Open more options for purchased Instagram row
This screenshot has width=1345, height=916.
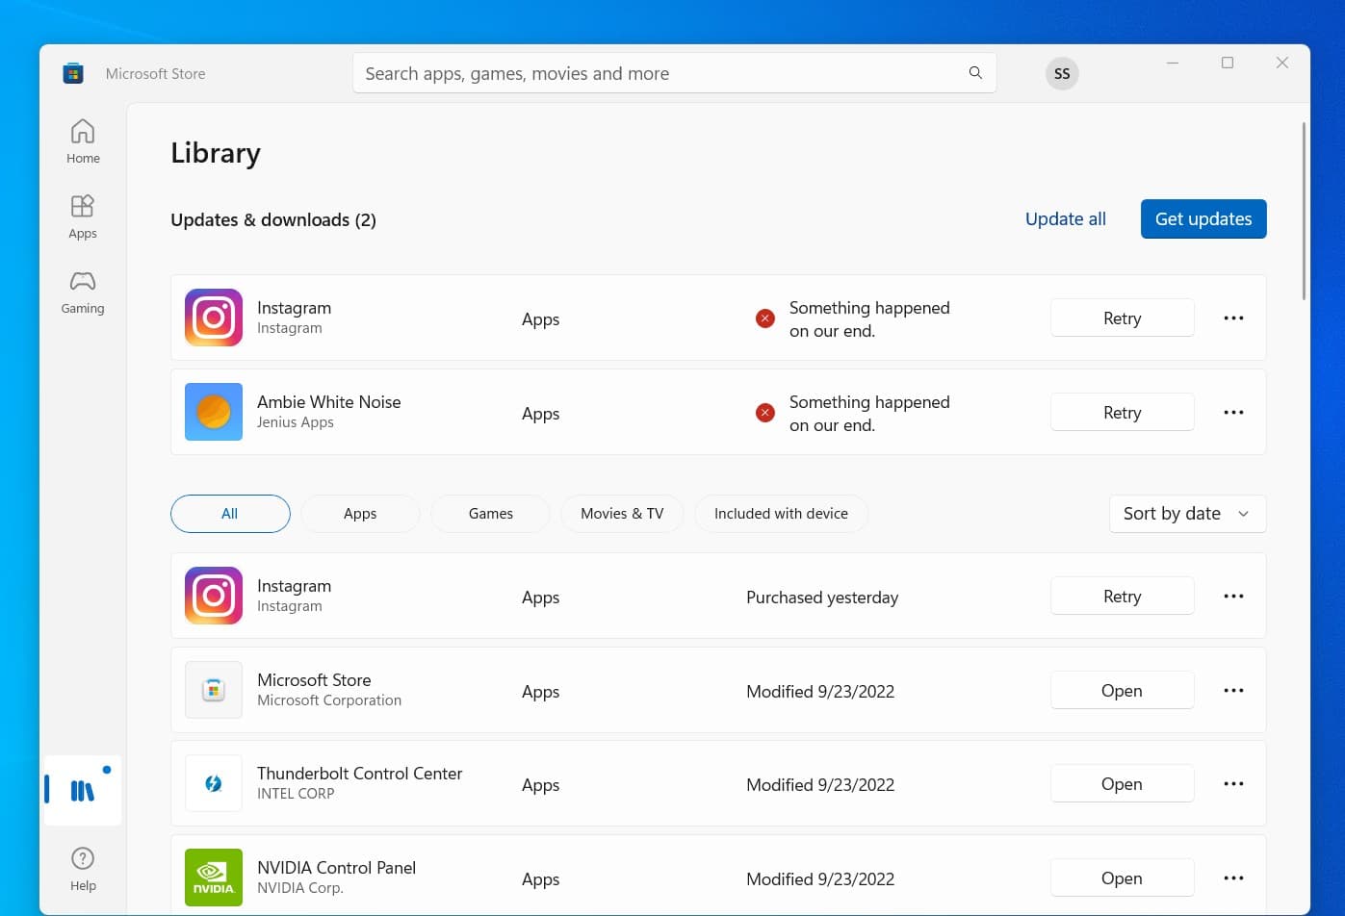(1233, 596)
